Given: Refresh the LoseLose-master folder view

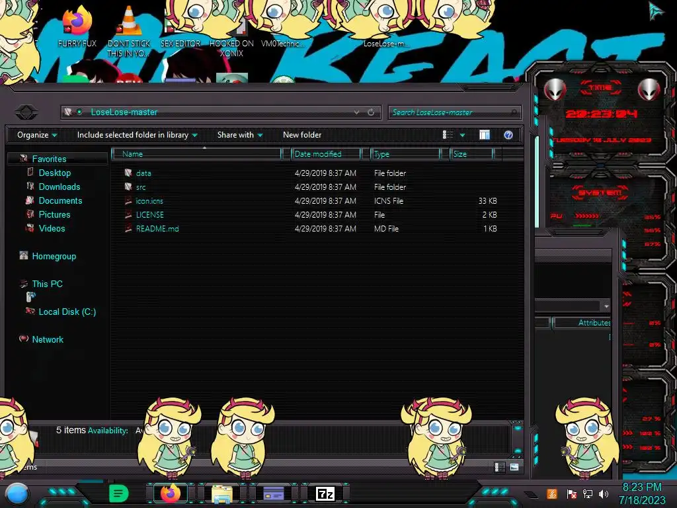Looking at the screenshot, I should 371,112.
